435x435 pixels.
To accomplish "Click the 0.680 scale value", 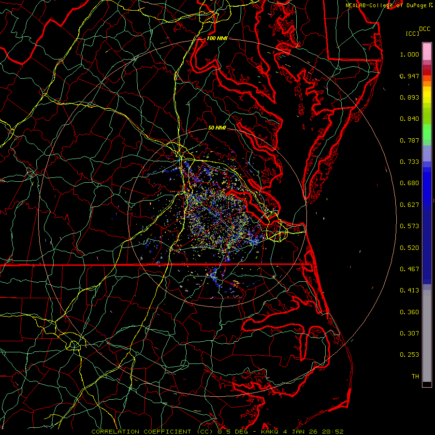I will pyautogui.click(x=409, y=183).
